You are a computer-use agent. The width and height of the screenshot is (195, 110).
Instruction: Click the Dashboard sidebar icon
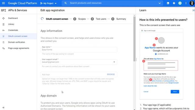[x=3, y=18]
